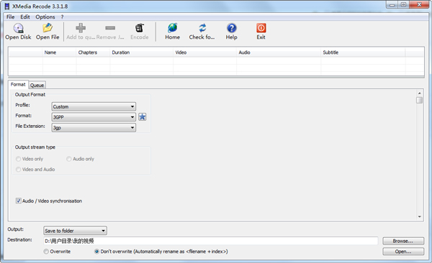Click the Chapters column header
The width and height of the screenshot is (432, 263).
click(93, 52)
